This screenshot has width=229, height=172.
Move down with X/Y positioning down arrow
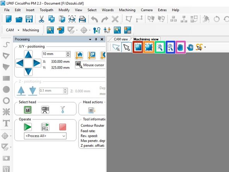tap(28, 72)
